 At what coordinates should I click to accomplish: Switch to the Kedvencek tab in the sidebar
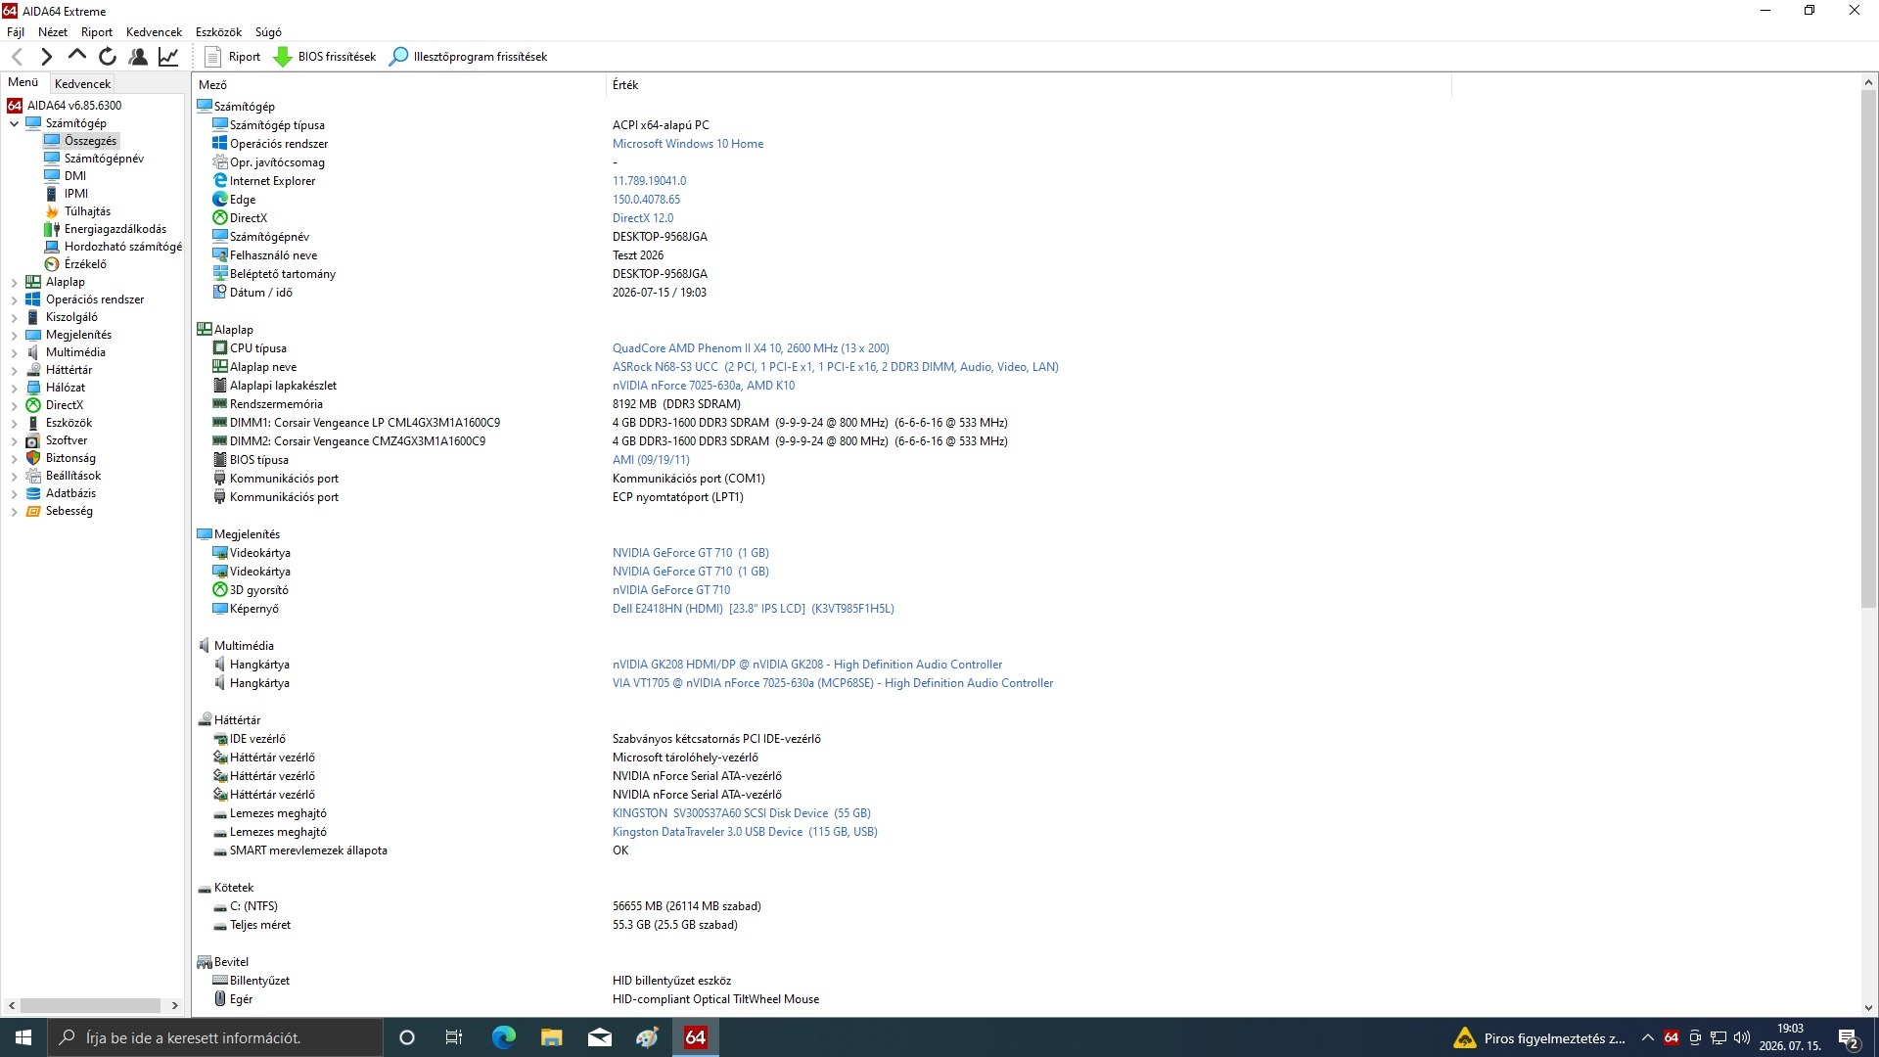[x=83, y=84]
